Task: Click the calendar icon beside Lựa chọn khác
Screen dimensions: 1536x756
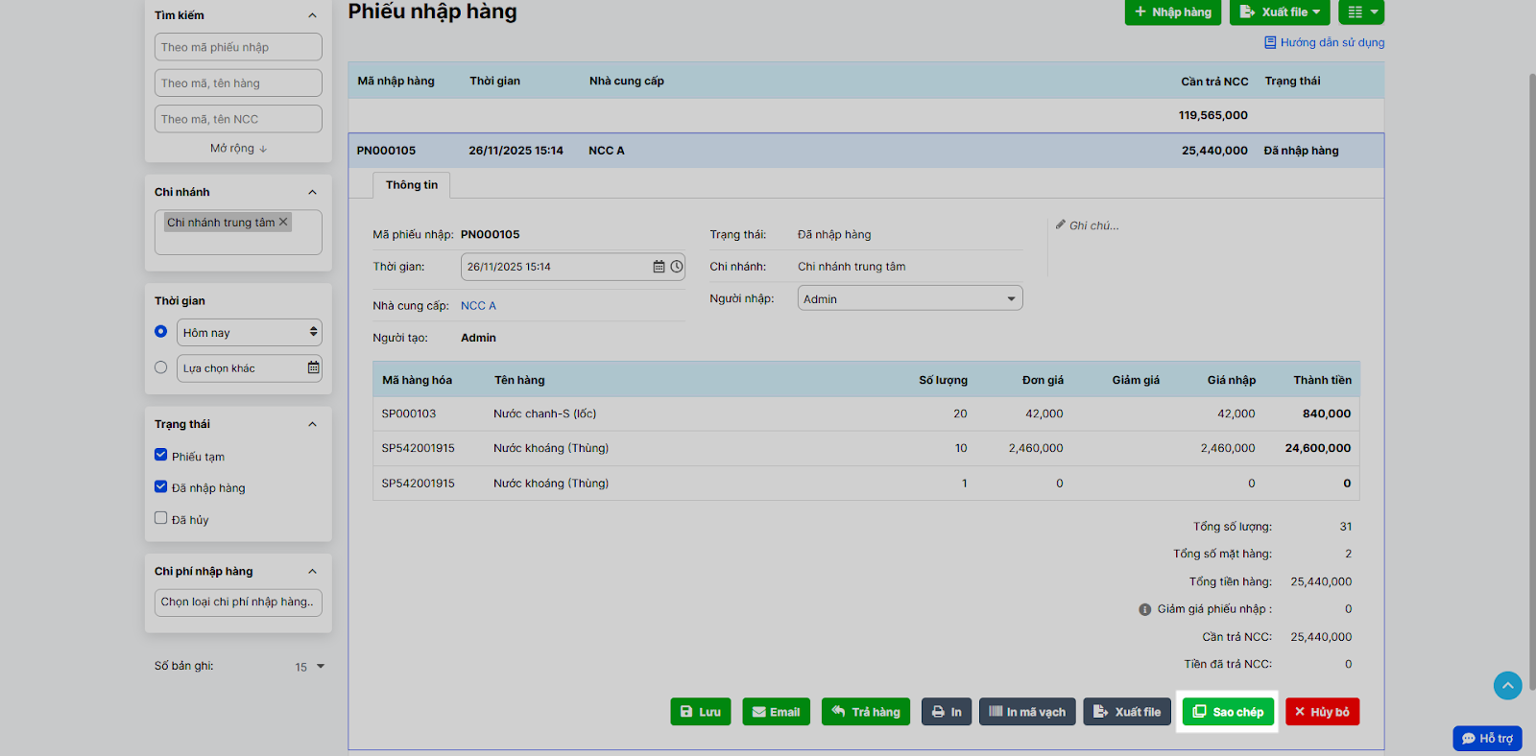Action: tap(313, 367)
